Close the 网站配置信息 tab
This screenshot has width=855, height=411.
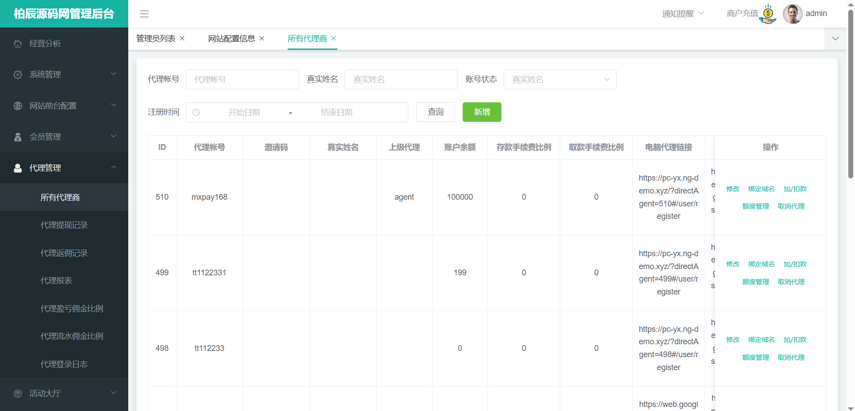tap(262, 39)
